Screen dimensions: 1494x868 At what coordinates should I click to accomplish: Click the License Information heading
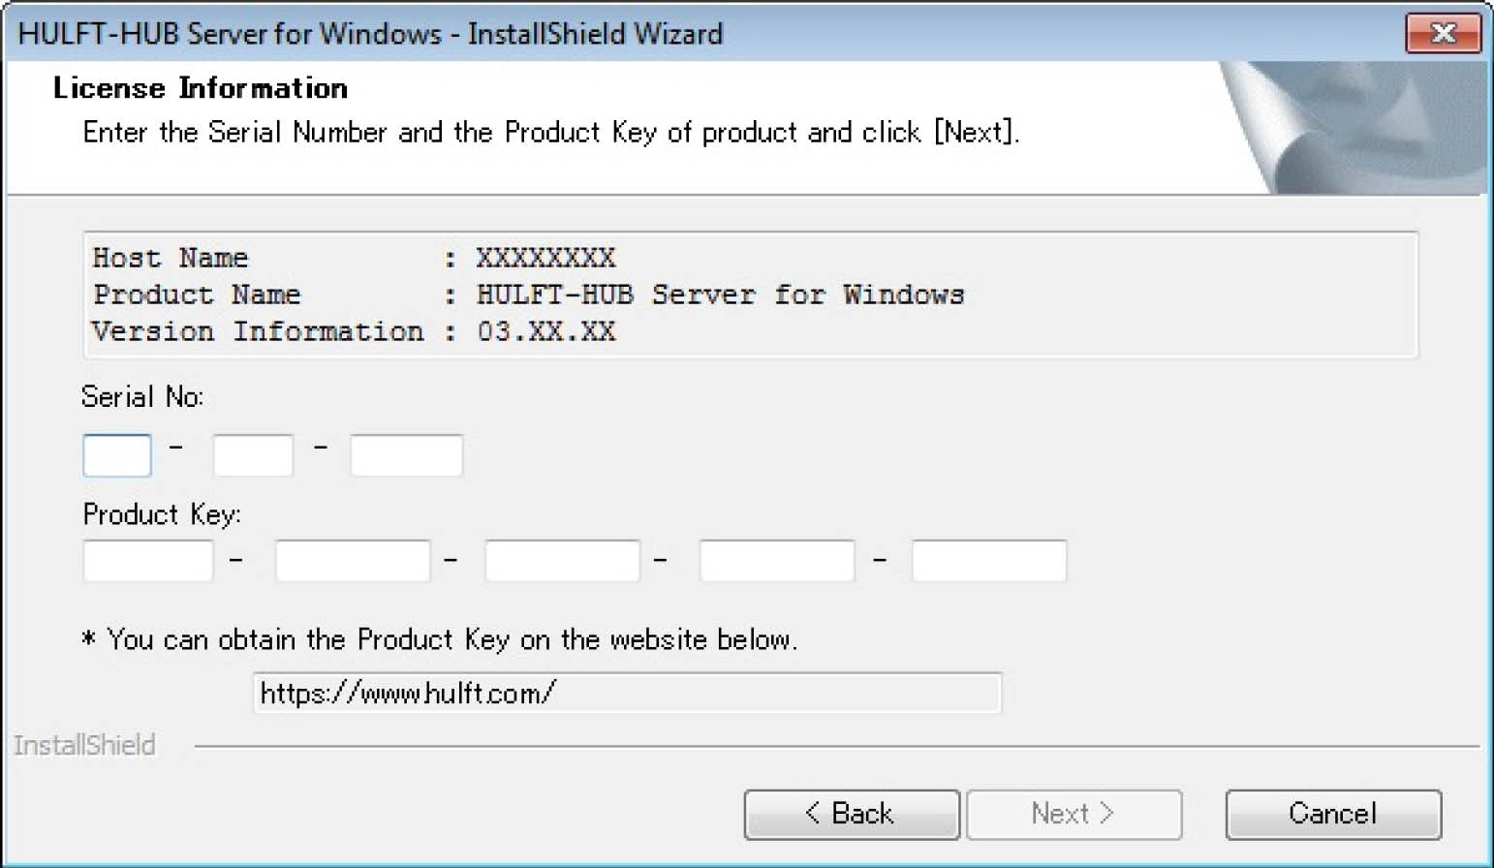201,88
